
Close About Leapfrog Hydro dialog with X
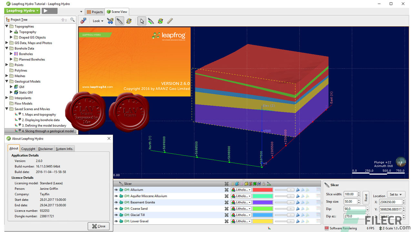coord(109,139)
